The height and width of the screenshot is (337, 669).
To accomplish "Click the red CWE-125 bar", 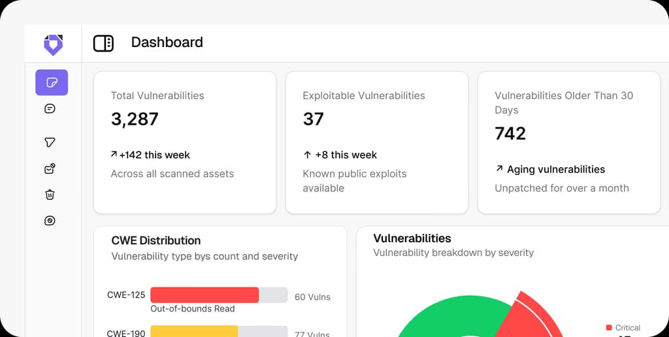I will [204, 295].
